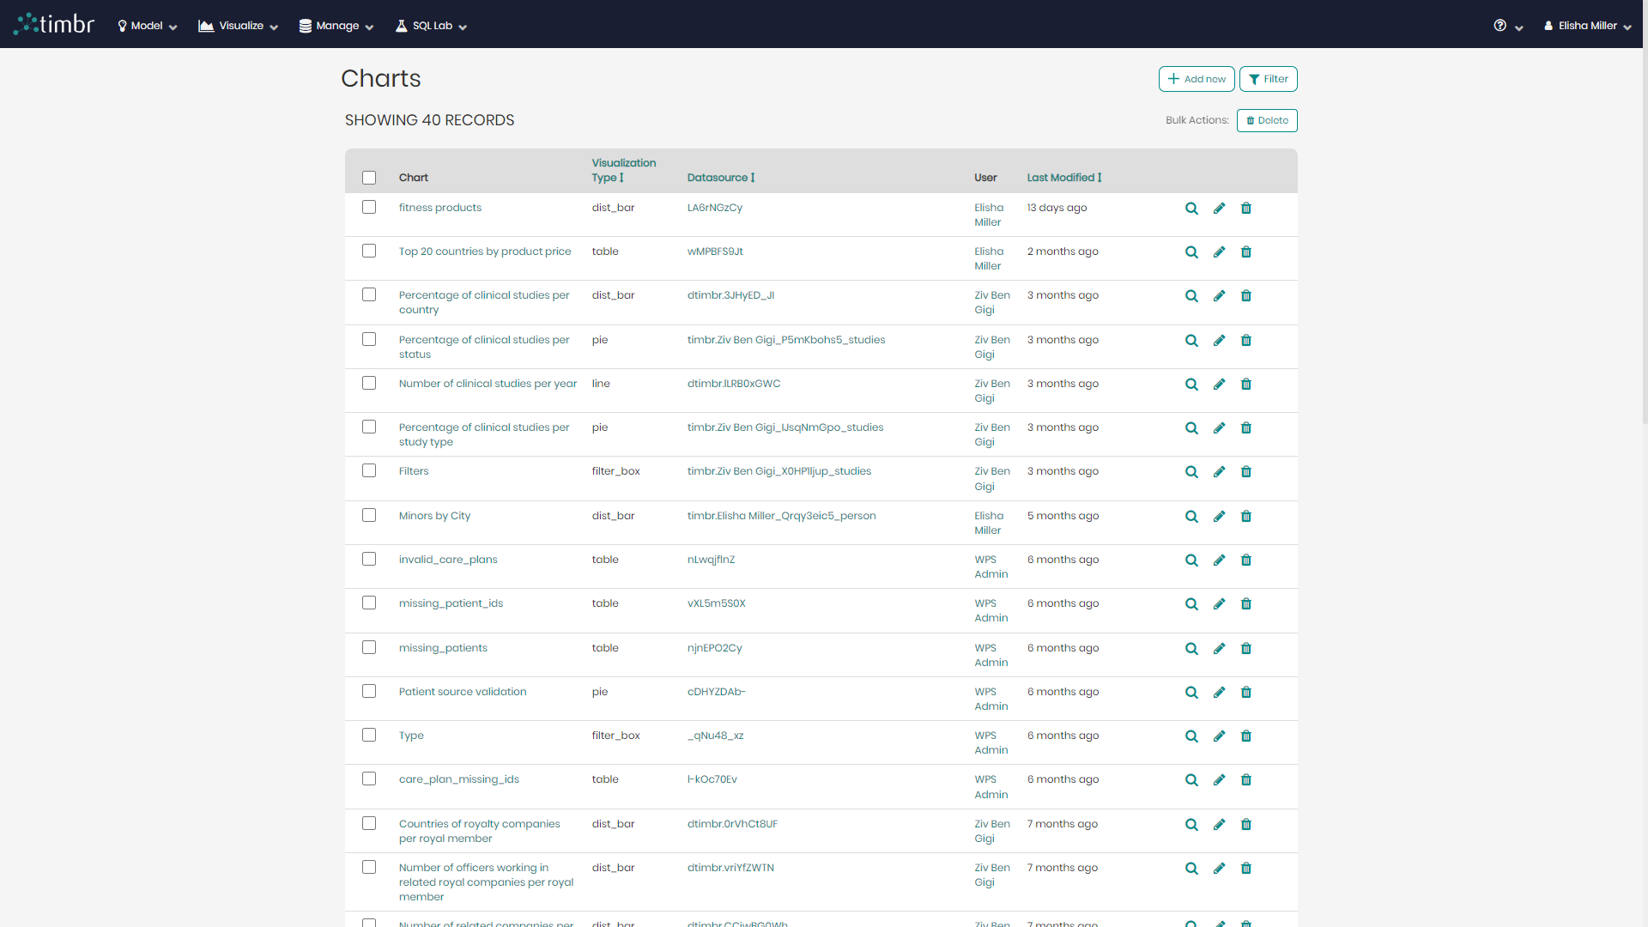Click trash icon for missing_patients row
Viewport: 1648px width, 927px height.
1246,649
